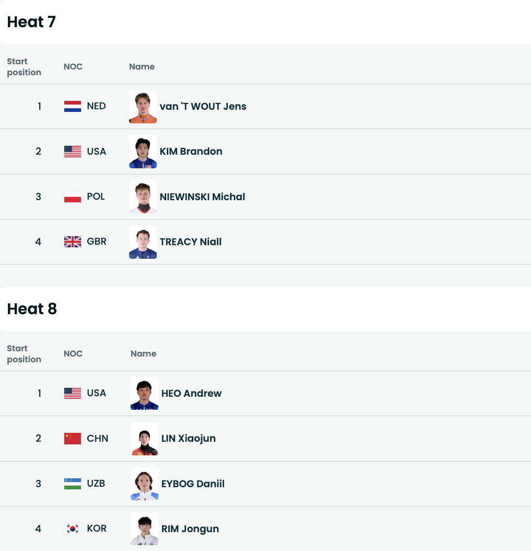Image resolution: width=531 pixels, height=551 pixels.
Task: Open TREACY Niall's profile link
Action: (x=191, y=242)
